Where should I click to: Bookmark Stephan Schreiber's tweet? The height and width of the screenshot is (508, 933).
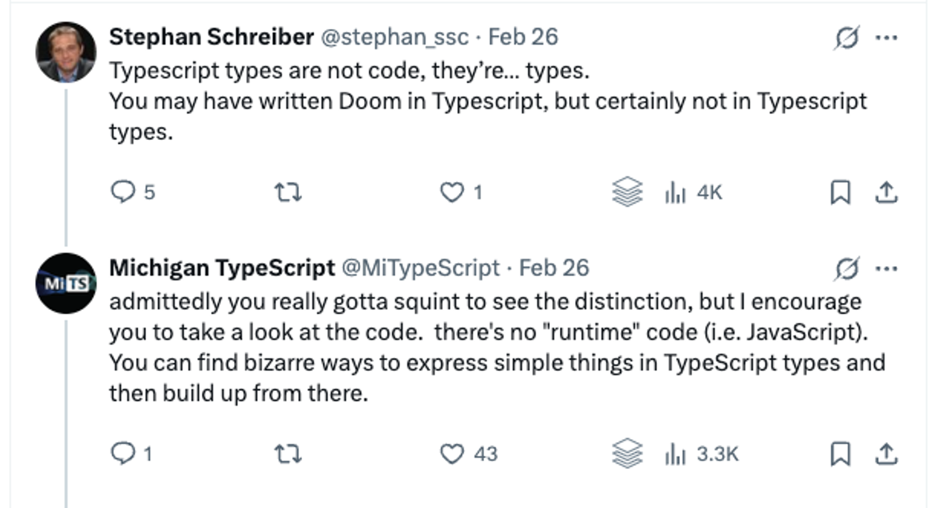(x=840, y=192)
